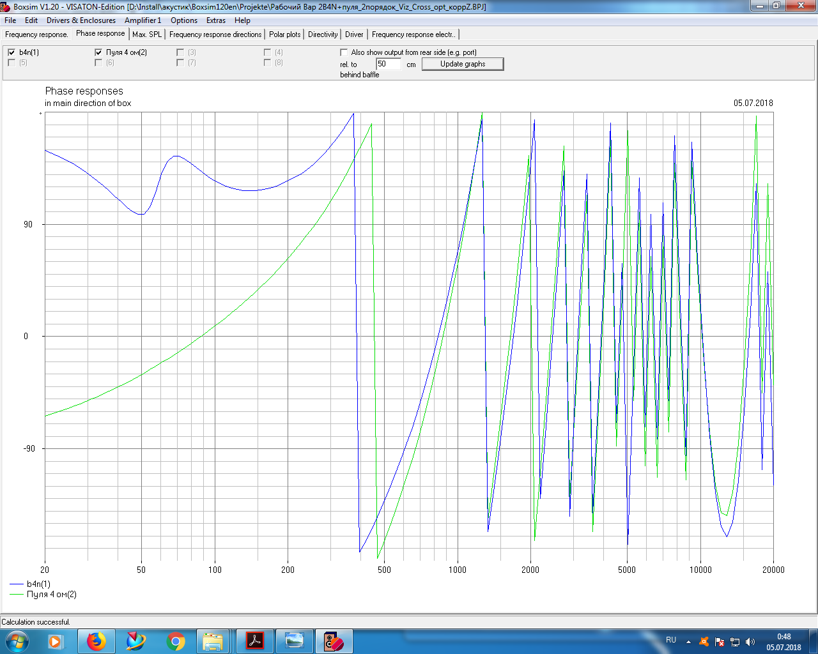The width and height of the screenshot is (818, 654).
Task: Open the volume control in system tray
Action: click(750, 642)
